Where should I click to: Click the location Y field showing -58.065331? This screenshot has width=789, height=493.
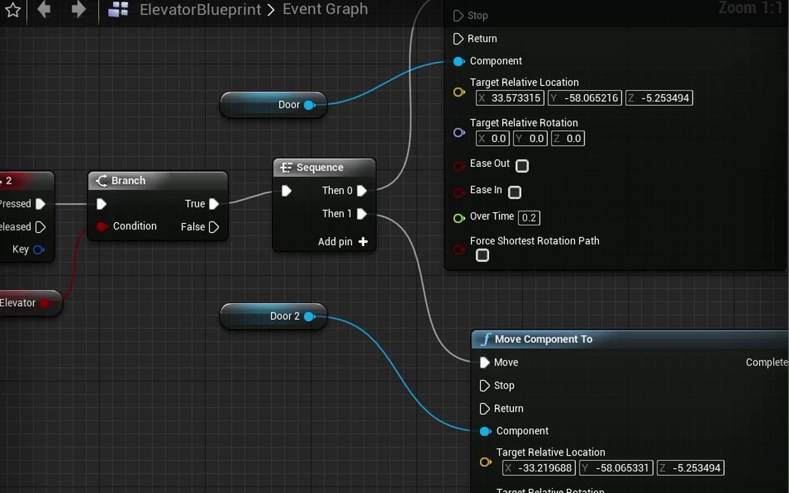tap(615, 468)
